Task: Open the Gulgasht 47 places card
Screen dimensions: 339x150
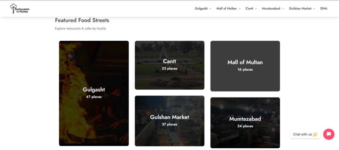Action: click(x=94, y=93)
